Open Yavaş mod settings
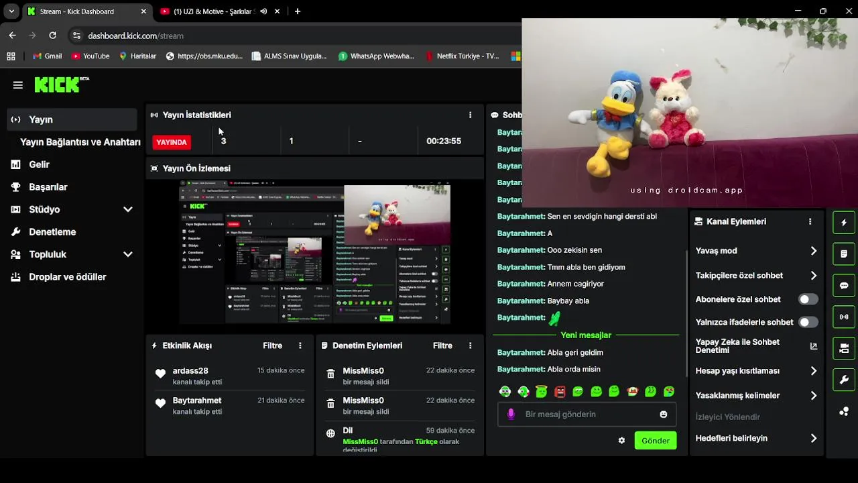This screenshot has width=858, height=483. pos(757,251)
